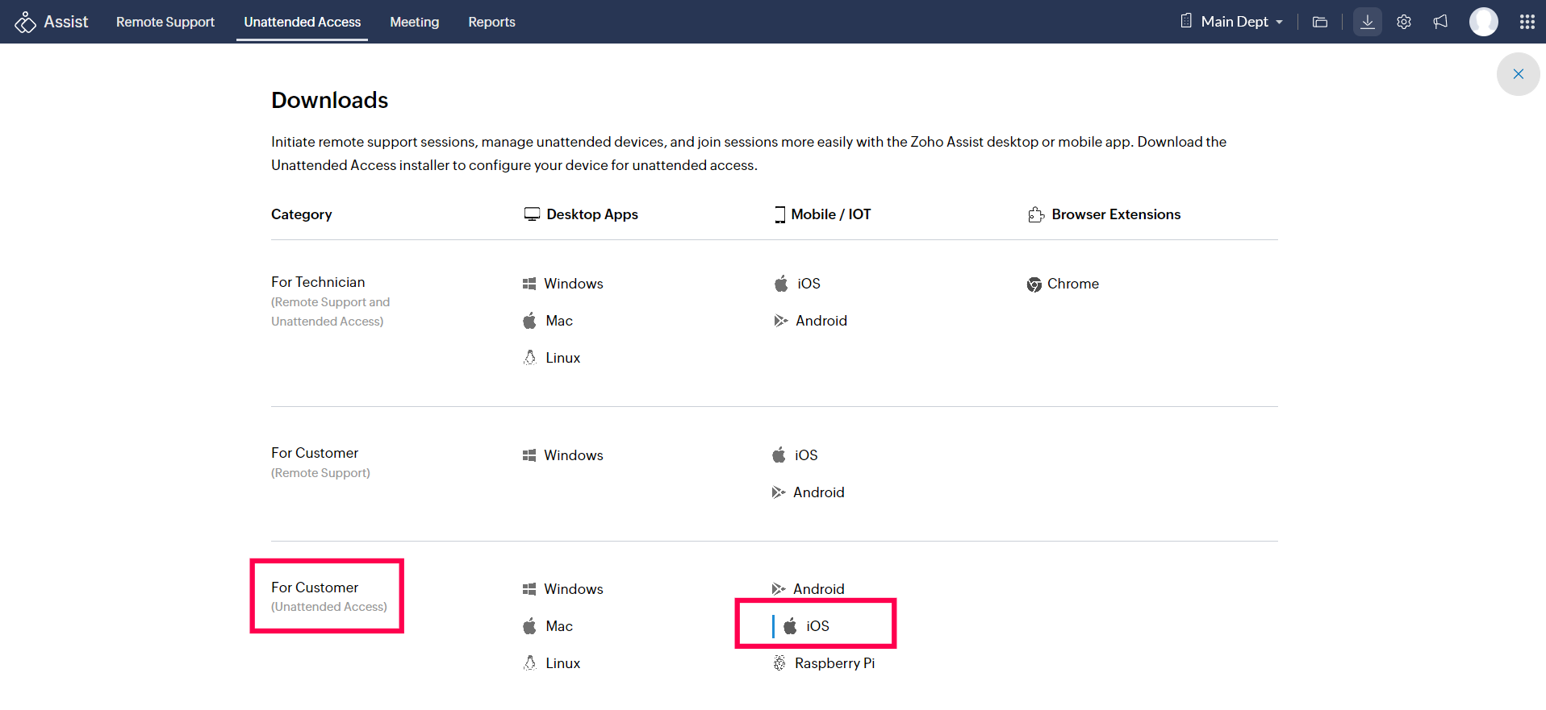Open the apps grid launcher
1546x710 pixels.
1527,22
